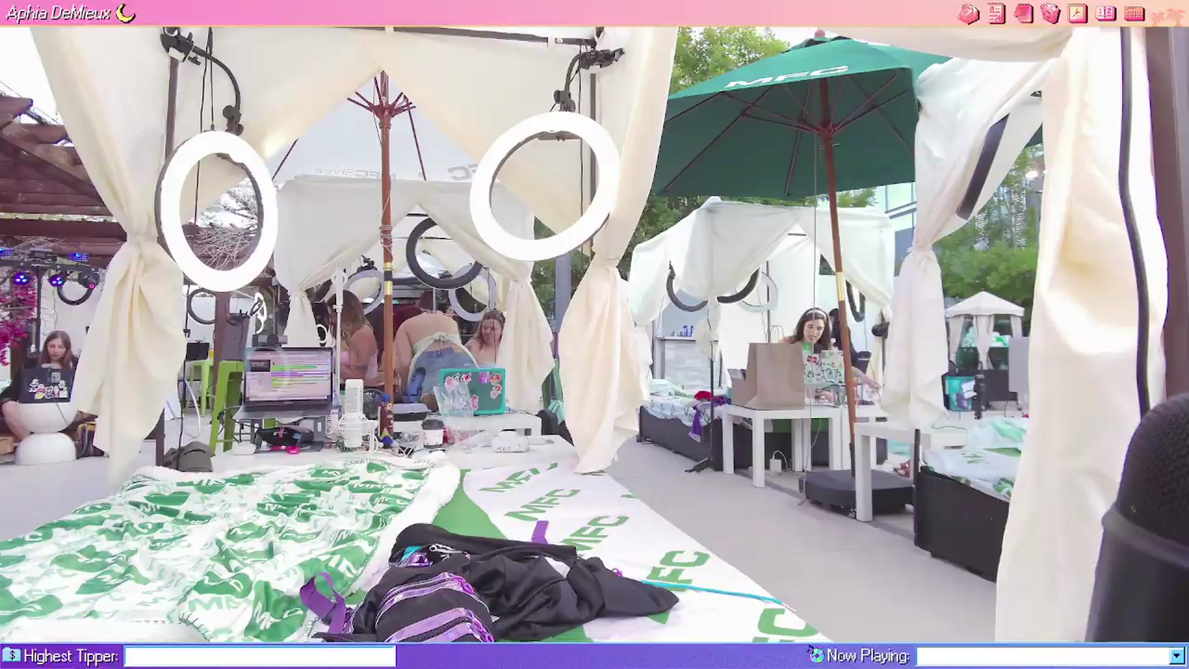Click the Highest Tipper label
1189x669 pixels.
click(x=71, y=656)
